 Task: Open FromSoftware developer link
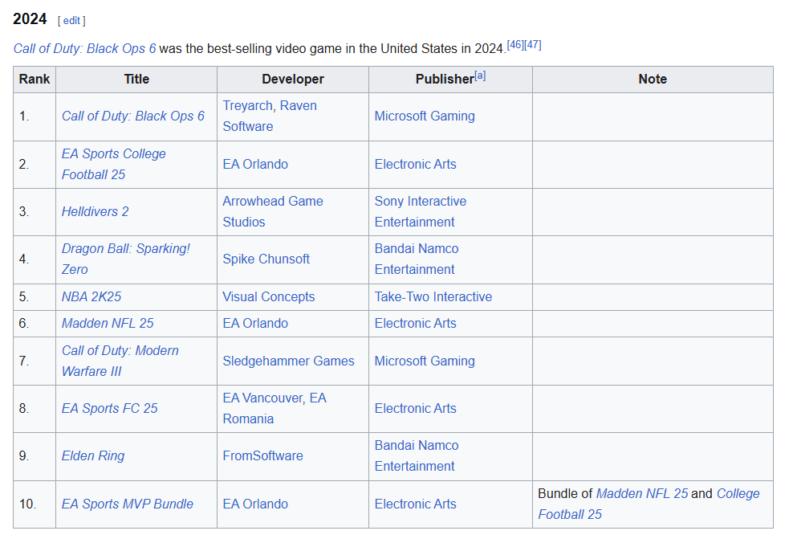[262, 456]
